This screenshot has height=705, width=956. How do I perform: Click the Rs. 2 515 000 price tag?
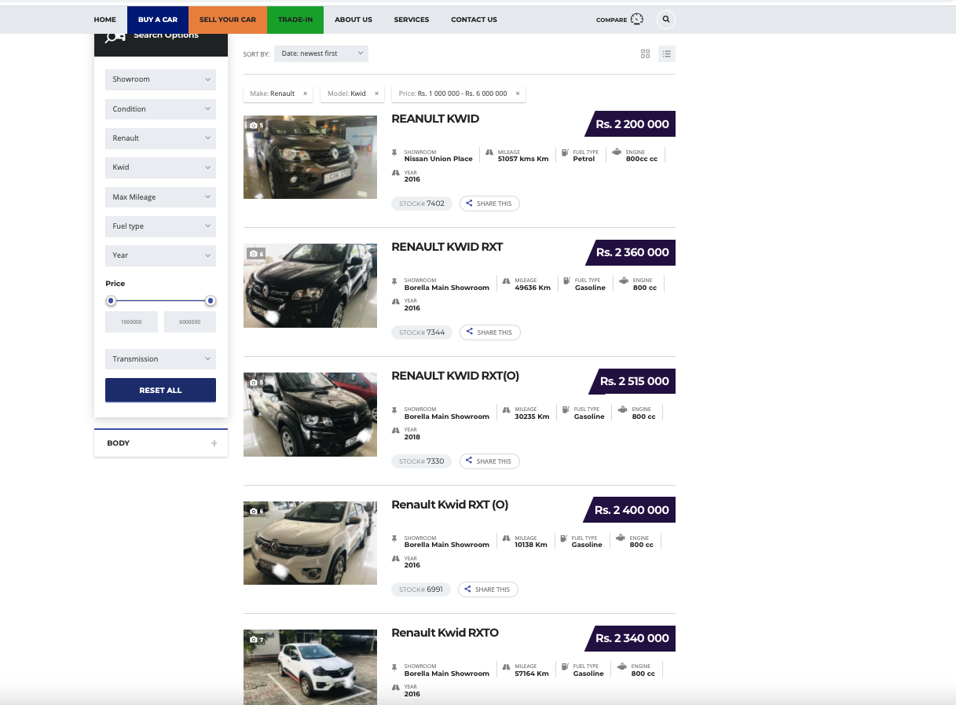pos(632,381)
